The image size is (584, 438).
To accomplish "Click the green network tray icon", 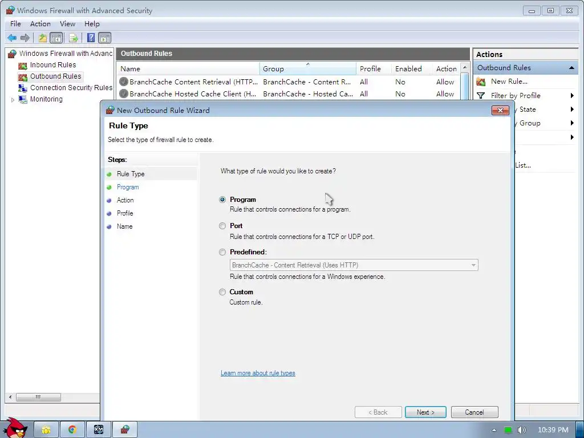I will point(508,430).
